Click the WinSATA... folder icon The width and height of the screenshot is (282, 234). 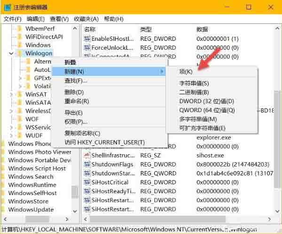(20, 103)
